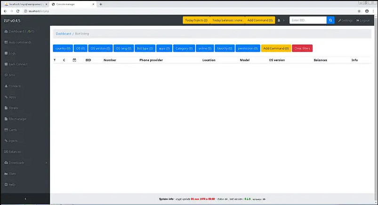Open the OS lang (0) filter
Image resolution: width=378 pixels, height=205 pixels.
coord(124,48)
